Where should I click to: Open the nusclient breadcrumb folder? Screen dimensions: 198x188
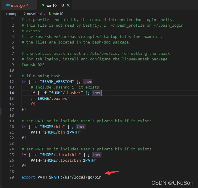point(34,14)
